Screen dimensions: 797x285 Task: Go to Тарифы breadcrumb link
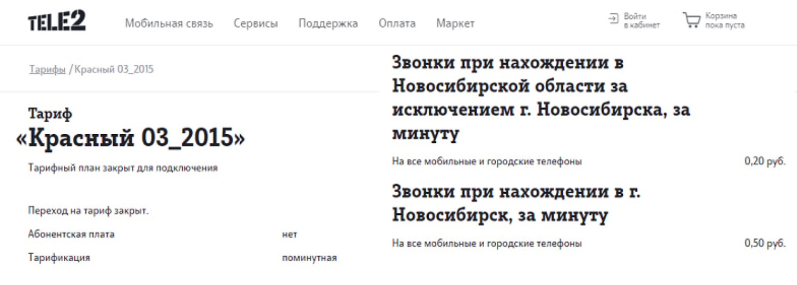click(x=47, y=70)
